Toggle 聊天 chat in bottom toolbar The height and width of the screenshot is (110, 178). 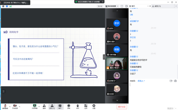60,106
